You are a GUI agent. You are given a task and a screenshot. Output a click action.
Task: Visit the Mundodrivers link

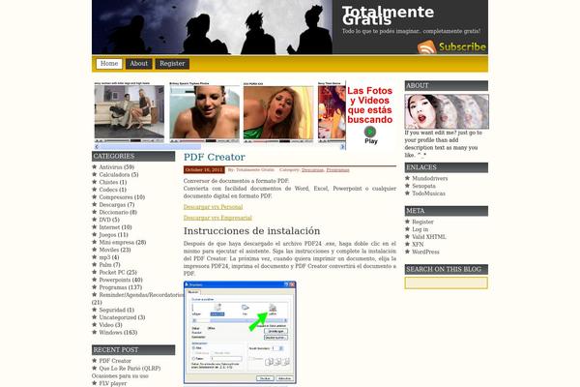[x=430, y=178]
